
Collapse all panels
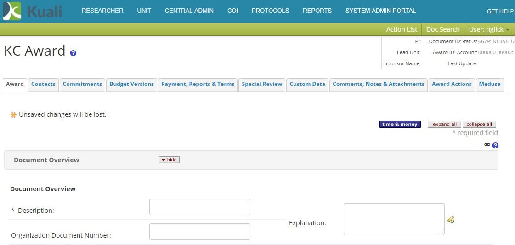[479, 124]
